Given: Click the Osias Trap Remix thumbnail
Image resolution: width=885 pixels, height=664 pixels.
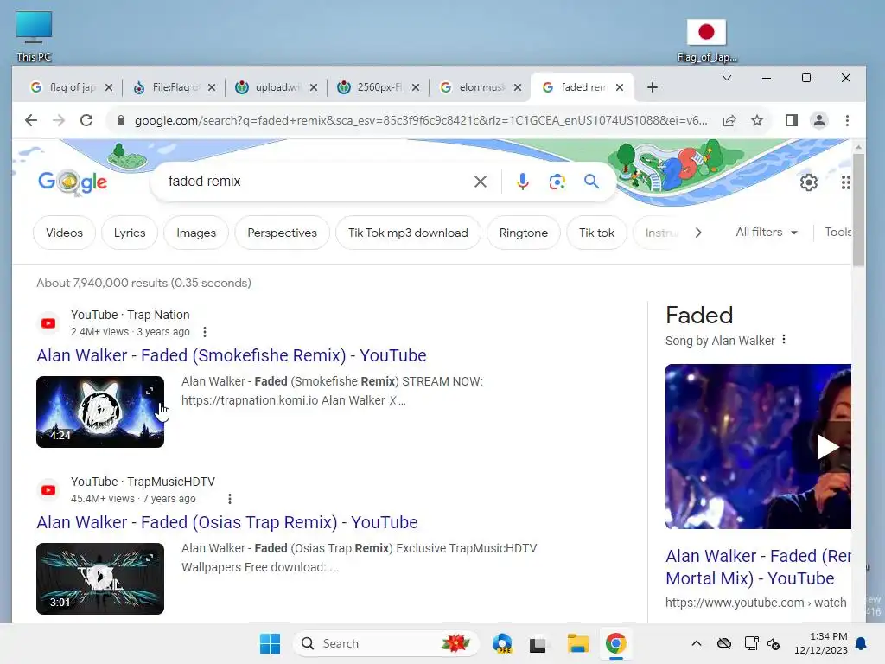Looking at the screenshot, I should point(100,578).
